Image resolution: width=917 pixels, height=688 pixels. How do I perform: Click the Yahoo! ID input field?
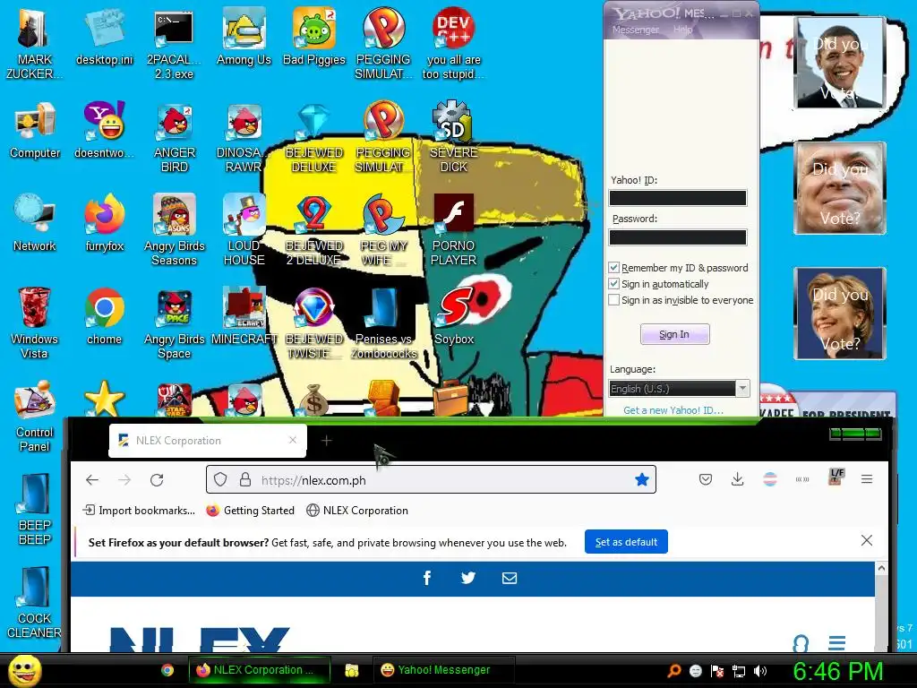pos(678,198)
